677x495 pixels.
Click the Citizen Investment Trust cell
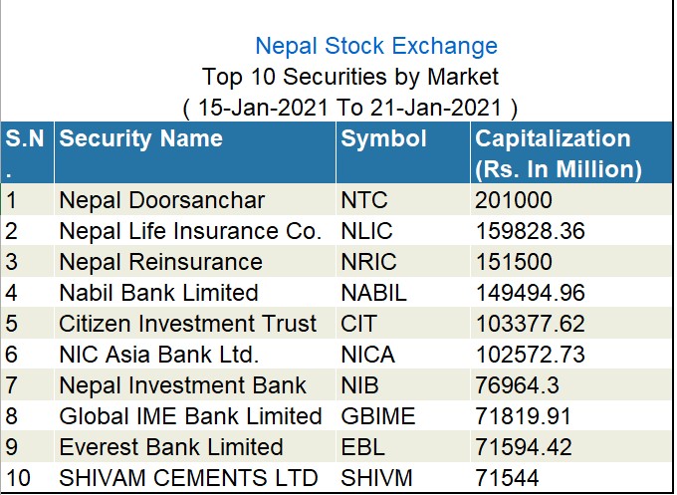tap(187, 324)
